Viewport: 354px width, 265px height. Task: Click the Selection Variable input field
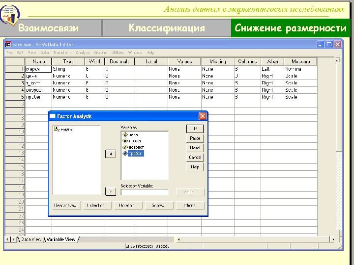[x=145, y=192]
